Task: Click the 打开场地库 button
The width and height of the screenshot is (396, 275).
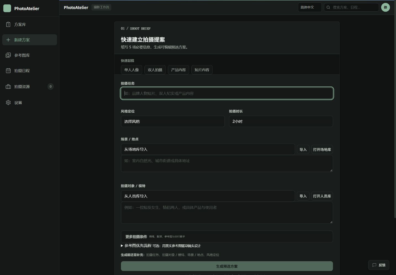Action: [322, 150]
